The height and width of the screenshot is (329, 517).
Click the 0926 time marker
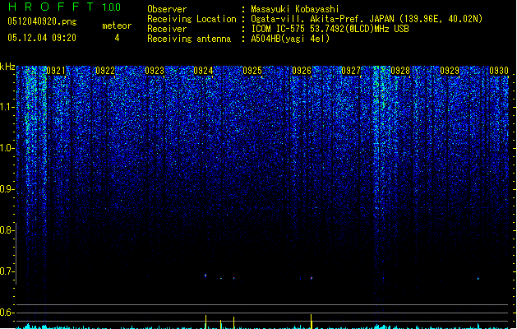coord(302,71)
